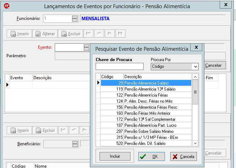This screenshot has width=236, height=168.
Task: Click Descrição column header in main grid
Action: point(61,78)
